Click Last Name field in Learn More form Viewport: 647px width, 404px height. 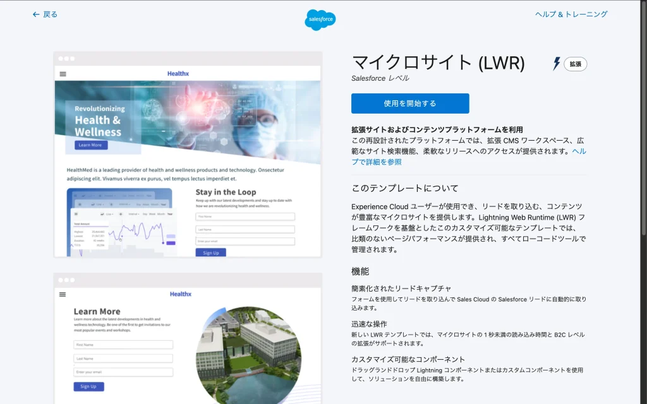point(123,359)
